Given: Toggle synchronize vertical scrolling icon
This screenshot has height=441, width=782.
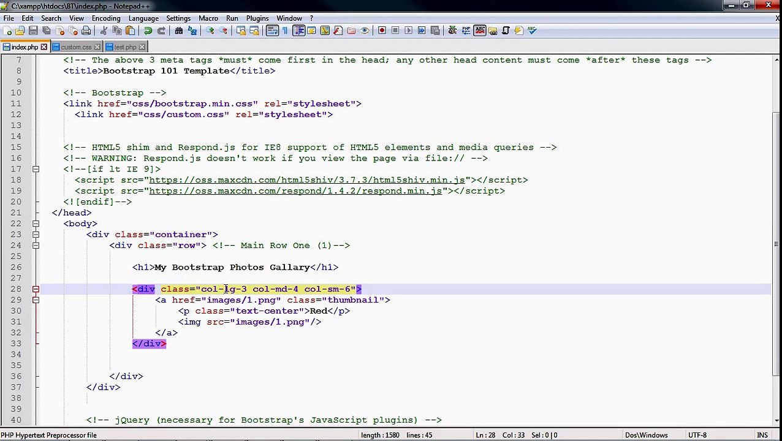Looking at the screenshot, I should (241, 31).
